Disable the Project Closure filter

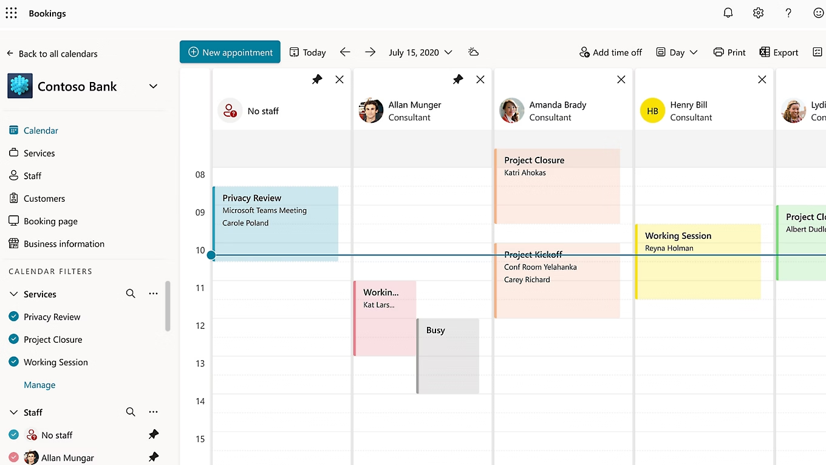pyautogui.click(x=13, y=339)
